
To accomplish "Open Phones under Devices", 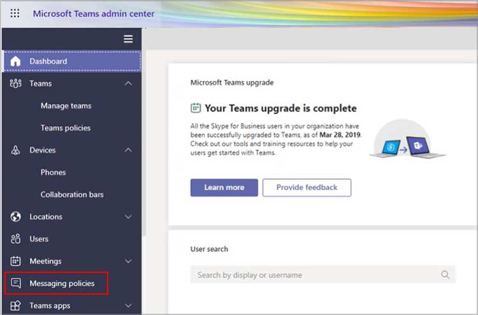I will (53, 172).
